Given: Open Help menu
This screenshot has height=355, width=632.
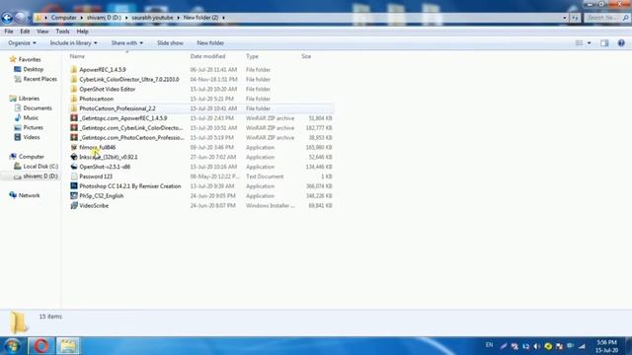Looking at the screenshot, I should 82,32.
